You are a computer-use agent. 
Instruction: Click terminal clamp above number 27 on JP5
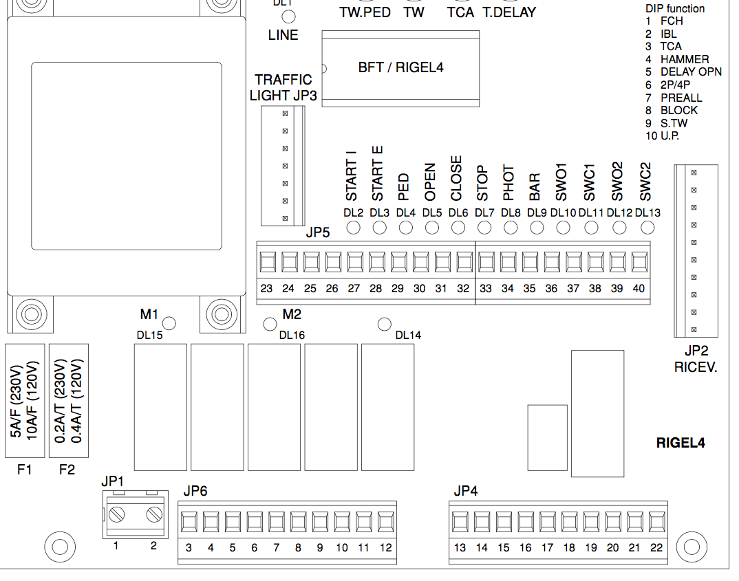(355, 262)
